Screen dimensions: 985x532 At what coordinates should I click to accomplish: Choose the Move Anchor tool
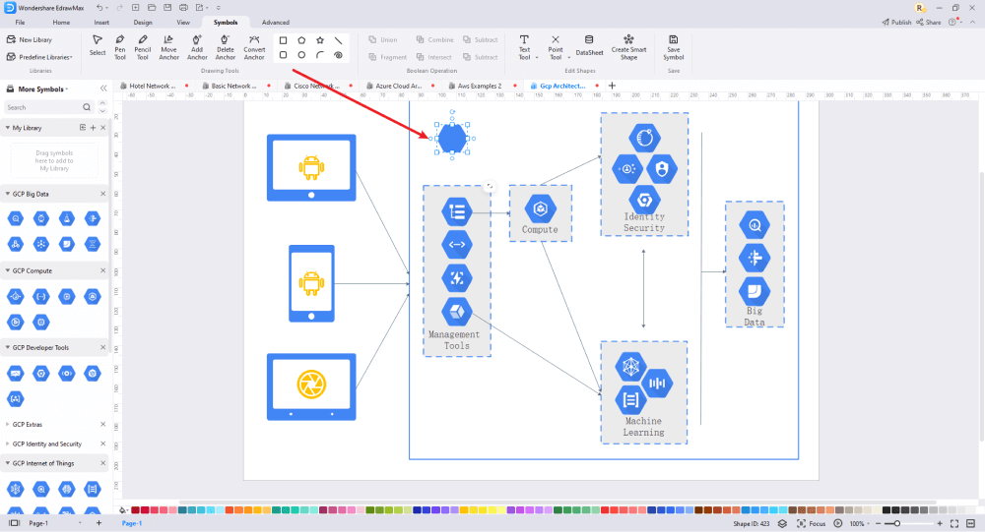point(168,47)
